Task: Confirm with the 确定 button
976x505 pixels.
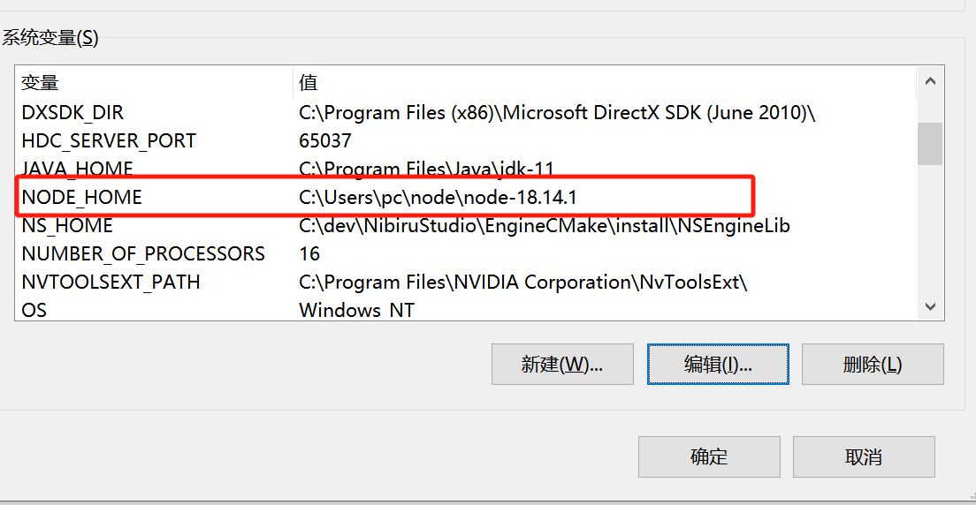Action: tap(709, 457)
